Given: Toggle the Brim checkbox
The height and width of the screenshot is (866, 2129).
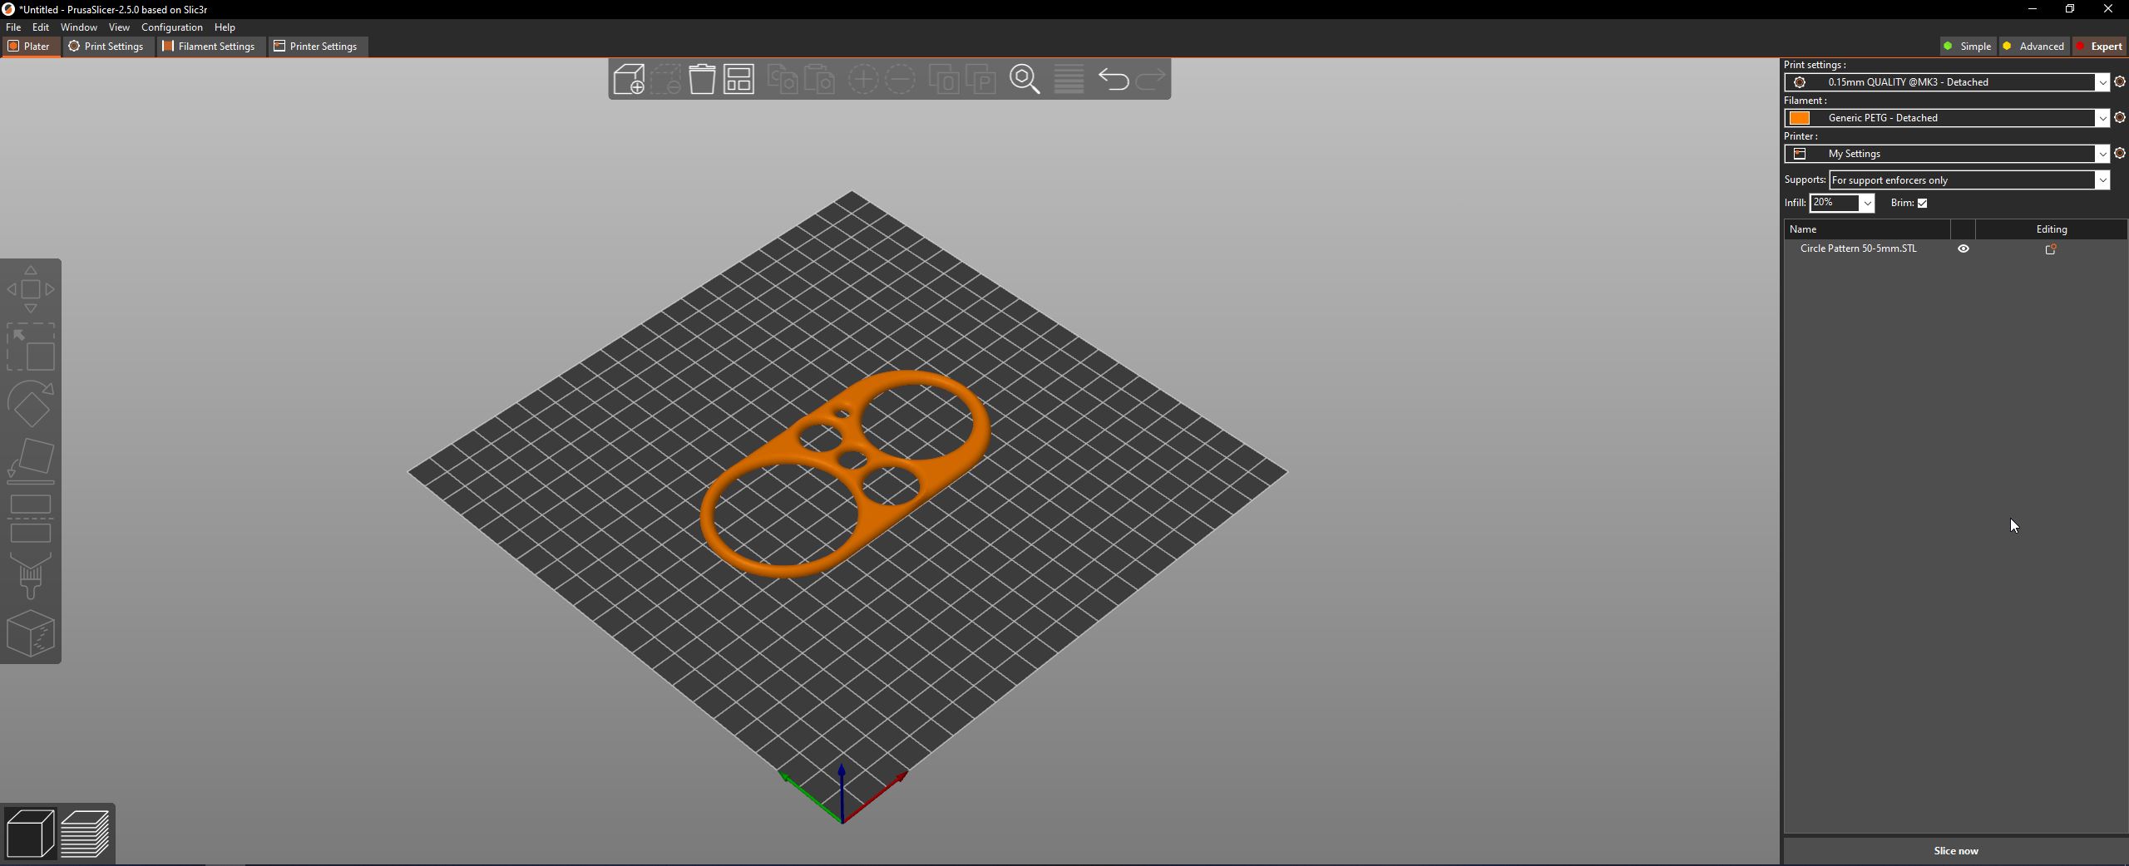Looking at the screenshot, I should coord(1922,203).
